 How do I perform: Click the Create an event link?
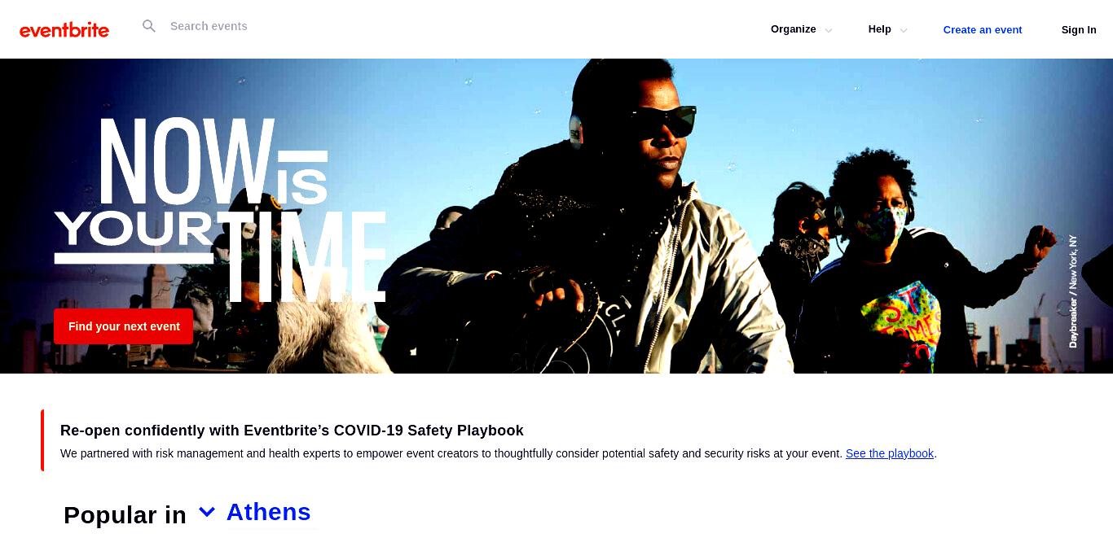point(983,30)
